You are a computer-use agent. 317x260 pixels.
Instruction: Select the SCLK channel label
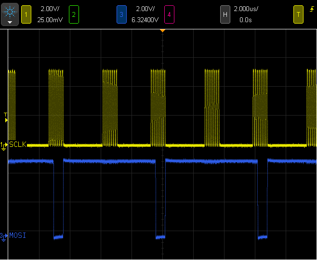click(18, 144)
